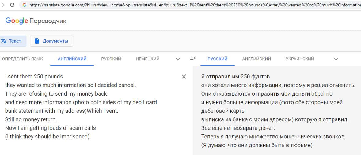Expand the target languages dropdown chevron
361x155 pixels.
(336, 59)
